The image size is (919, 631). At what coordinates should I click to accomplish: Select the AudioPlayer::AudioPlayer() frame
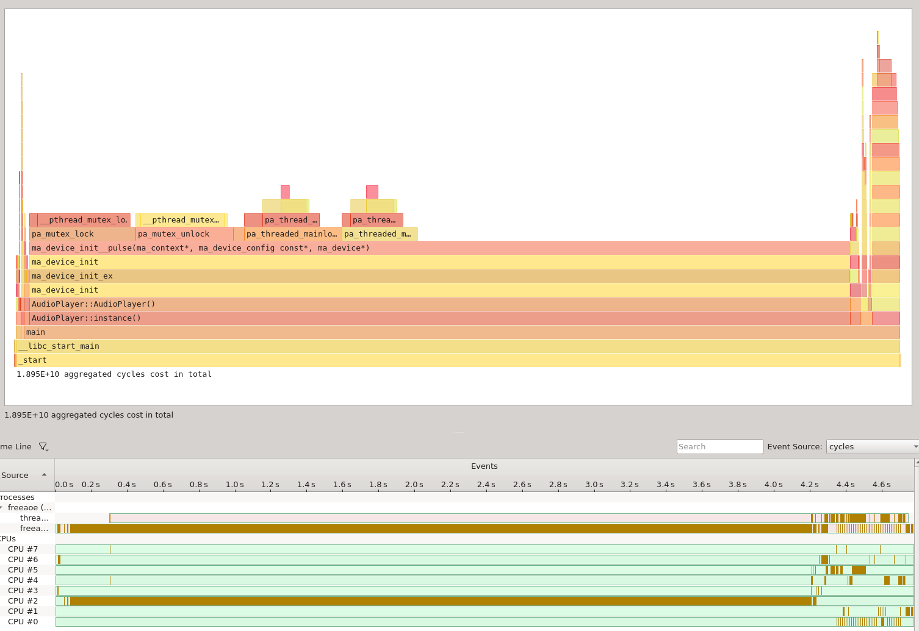coord(244,304)
